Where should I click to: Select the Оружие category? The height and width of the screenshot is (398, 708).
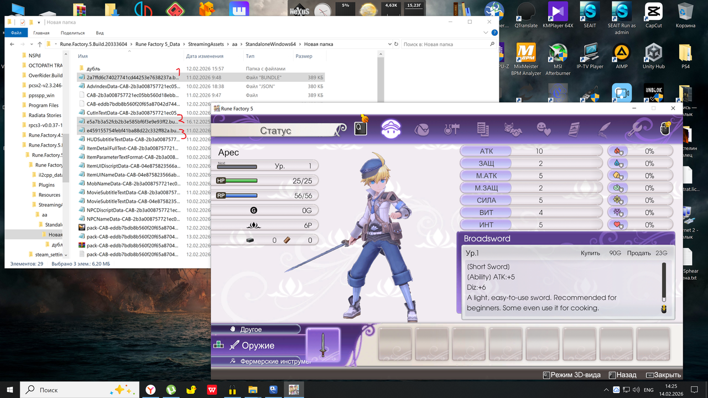[258, 345]
